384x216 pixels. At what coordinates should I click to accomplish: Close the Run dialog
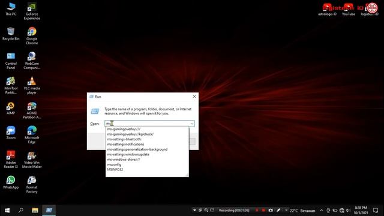coord(194,97)
